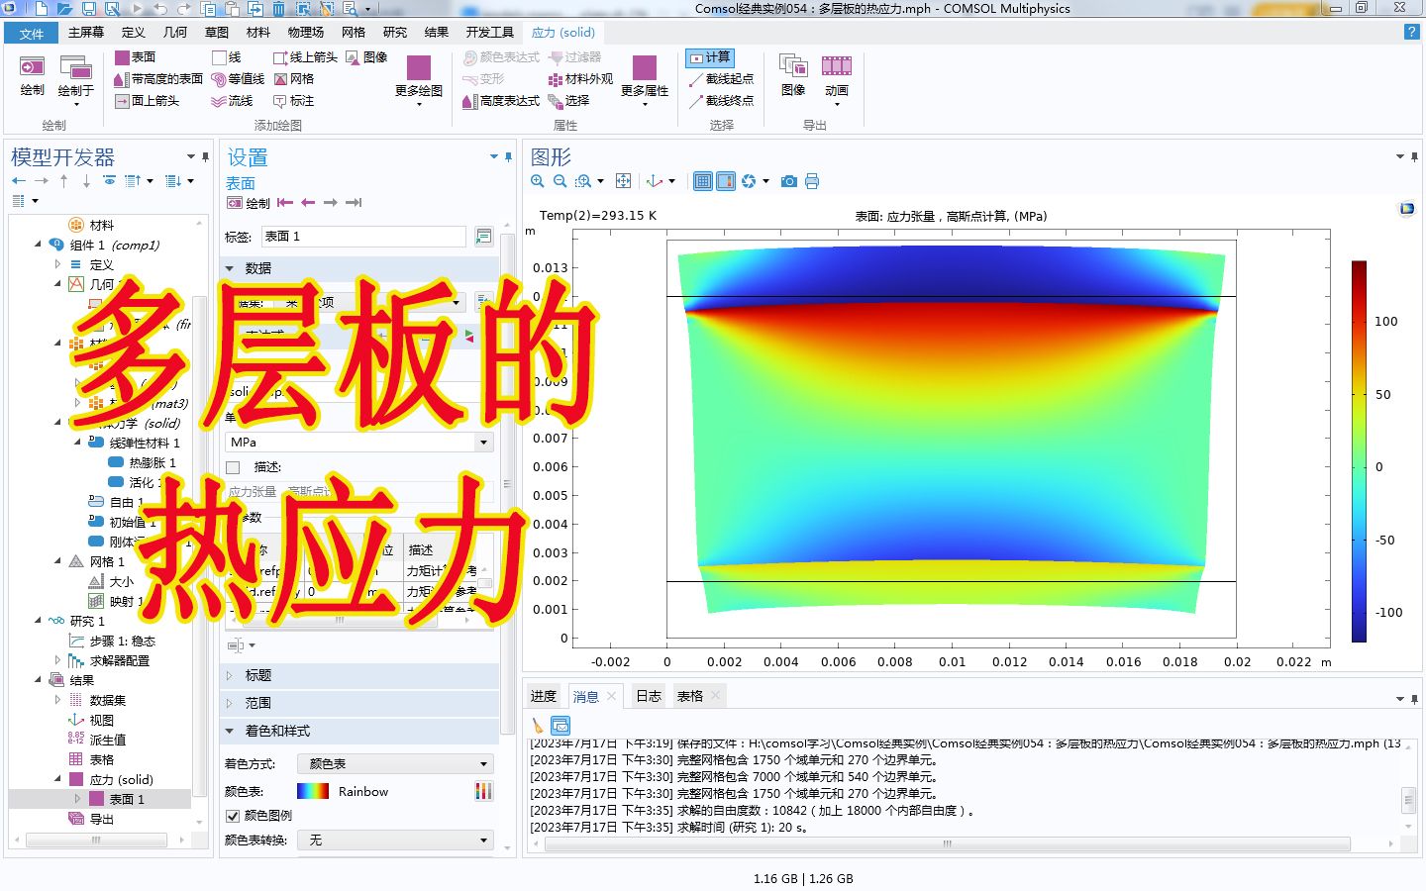Click the print icon in the graphics toolbar
The width and height of the screenshot is (1426, 891).
pos(812,181)
